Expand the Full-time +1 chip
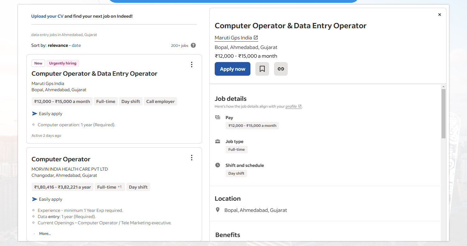Viewport: 467px width, 246px height. (x=110, y=187)
